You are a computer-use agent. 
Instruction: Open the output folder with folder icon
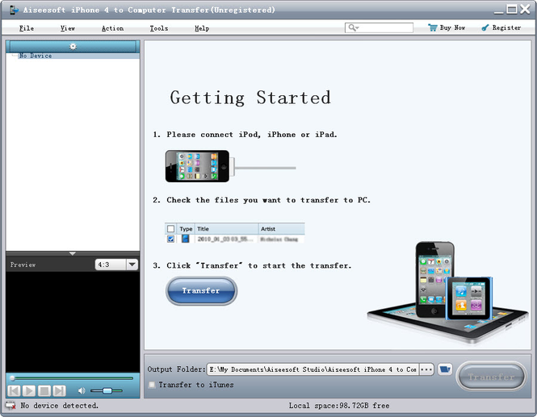pyautogui.click(x=445, y=369)
